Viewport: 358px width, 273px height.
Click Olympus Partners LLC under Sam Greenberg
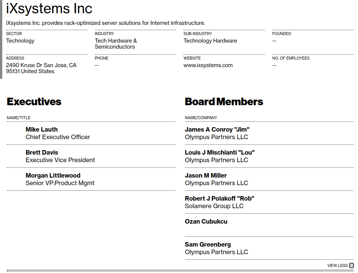click(216, 252)
